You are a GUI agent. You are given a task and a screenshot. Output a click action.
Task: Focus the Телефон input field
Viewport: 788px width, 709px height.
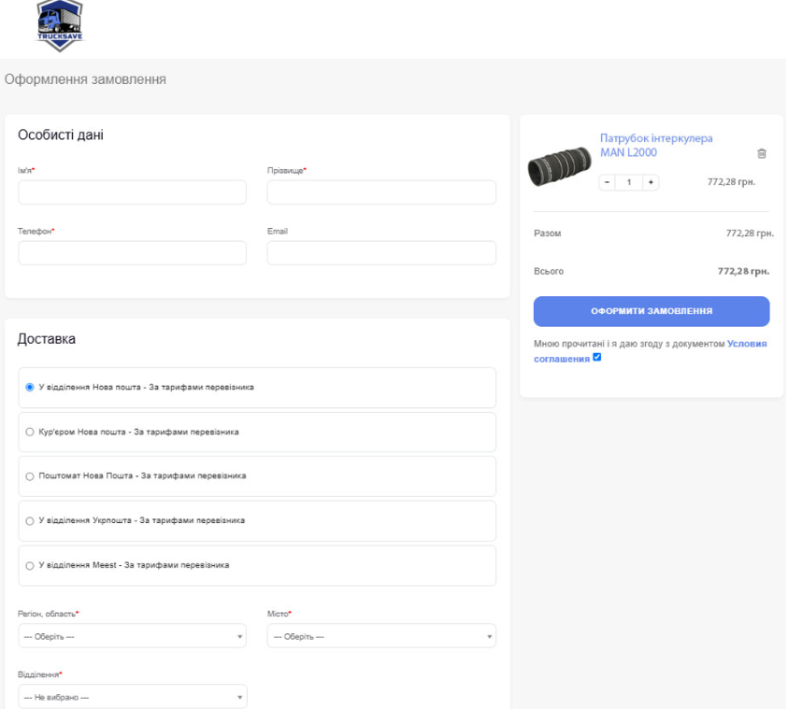132,253
